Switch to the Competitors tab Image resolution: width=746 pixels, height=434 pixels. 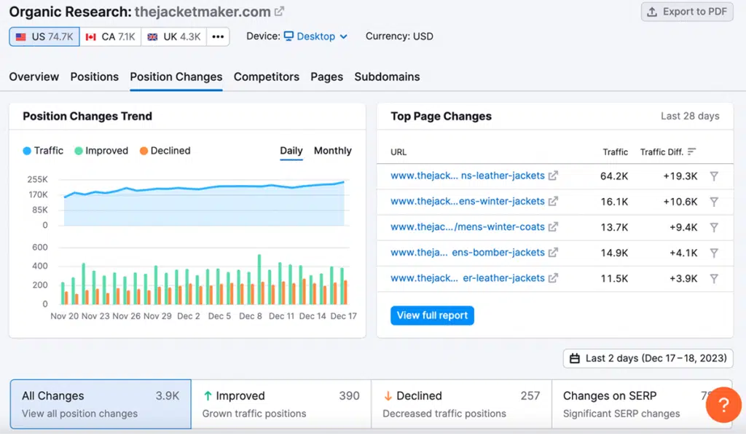265,76
